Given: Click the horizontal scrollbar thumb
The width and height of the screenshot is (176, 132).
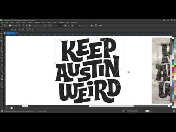Looking at the screenshot, I should click(x=112, y=106).
